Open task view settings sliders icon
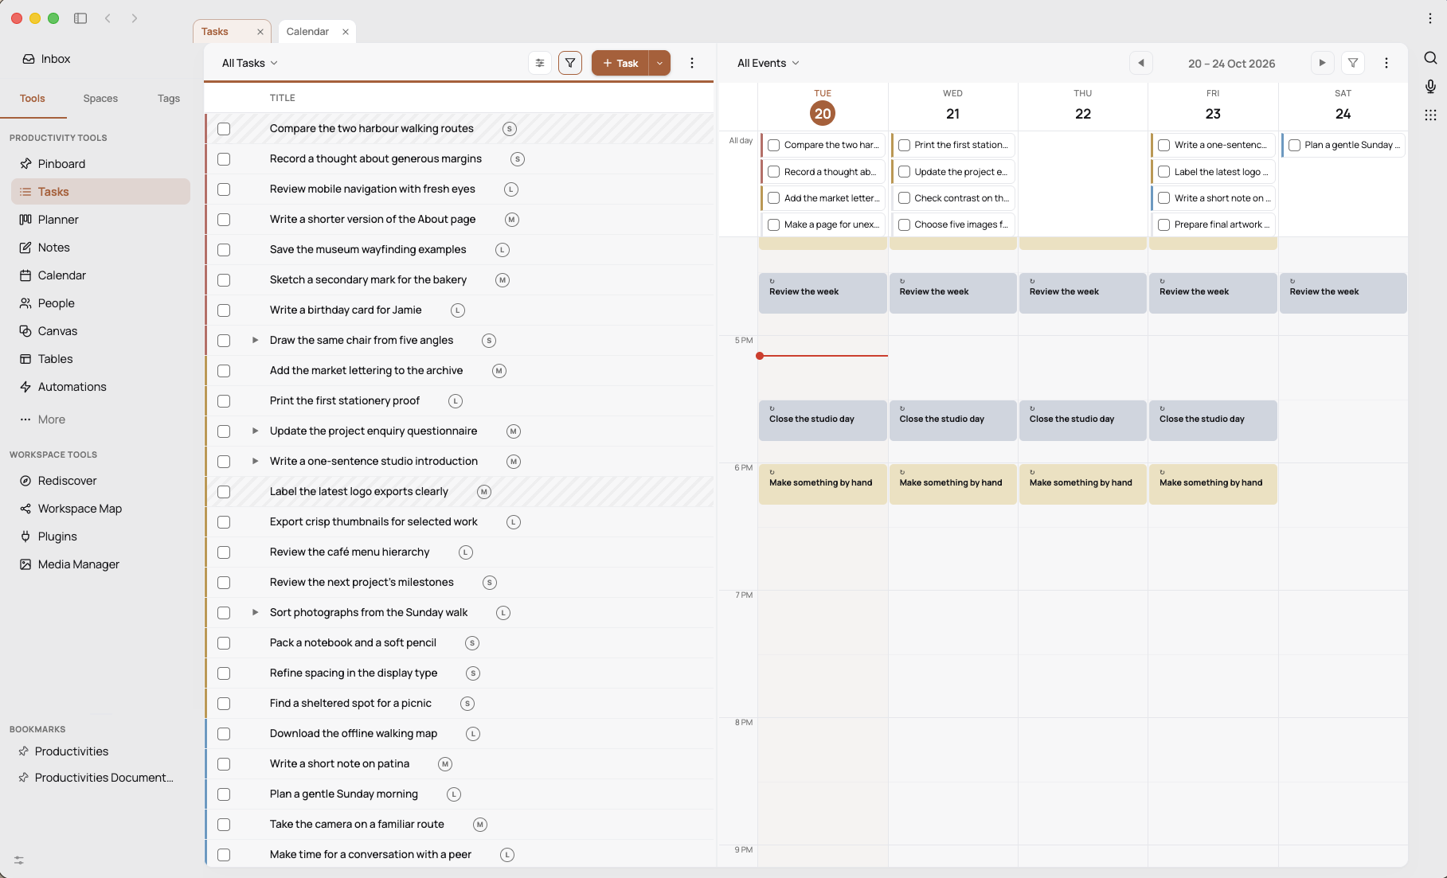This screenshot has width=1447, height=878. [540, 63]
